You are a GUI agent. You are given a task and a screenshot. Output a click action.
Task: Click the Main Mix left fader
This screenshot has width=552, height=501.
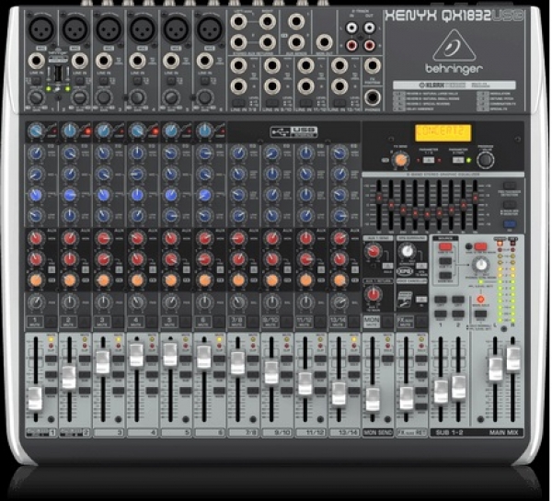click(495, 369)
